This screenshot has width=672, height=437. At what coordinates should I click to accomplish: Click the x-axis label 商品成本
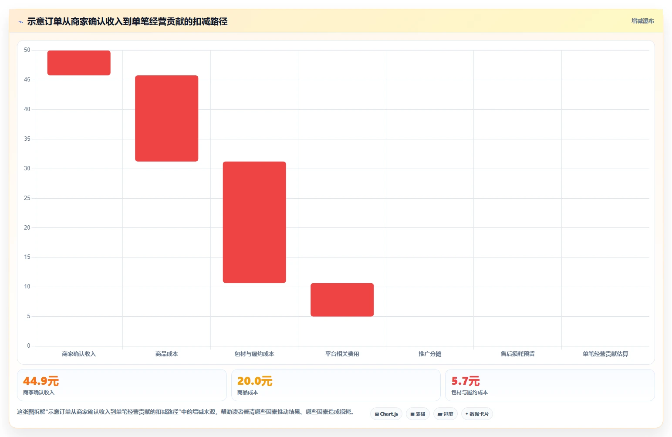(x=166, y=354)
